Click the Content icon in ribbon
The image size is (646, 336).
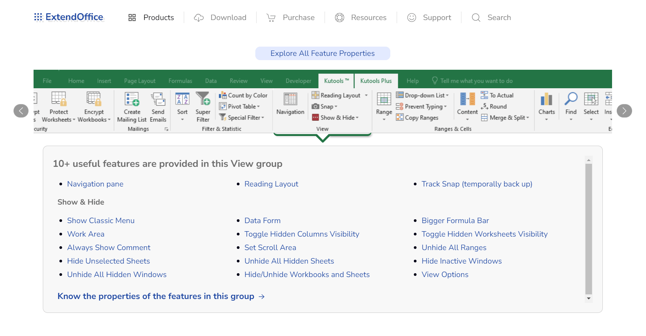467,99
